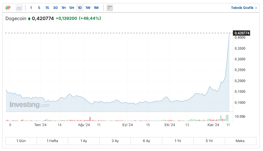The image size is (263, 151).
Task: Show the 1 Gün range
Action: 21,141
